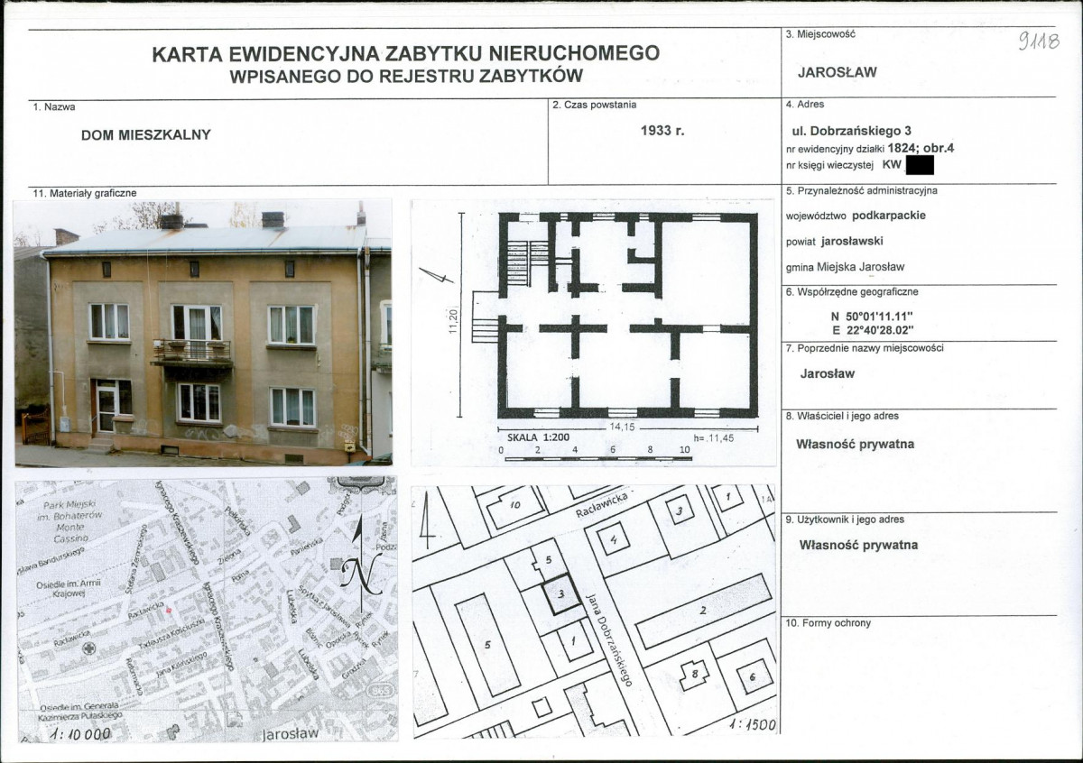Click the building floor plan drawing
The height and width of the screenshot is (763, 1083).
627,316
